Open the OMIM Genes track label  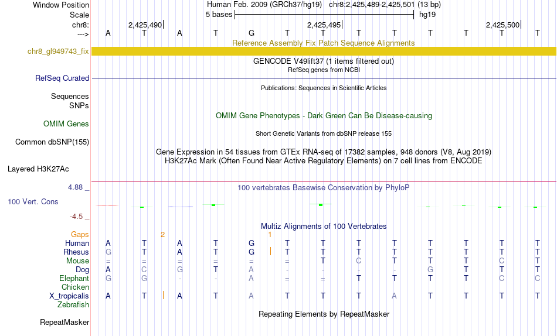(66, 124)
